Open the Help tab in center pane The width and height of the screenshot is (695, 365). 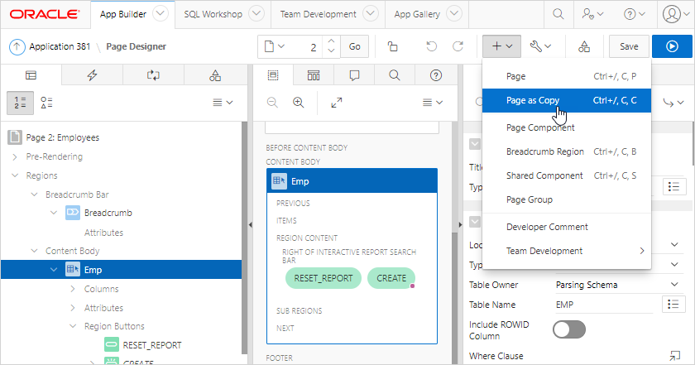click(436, 75)
